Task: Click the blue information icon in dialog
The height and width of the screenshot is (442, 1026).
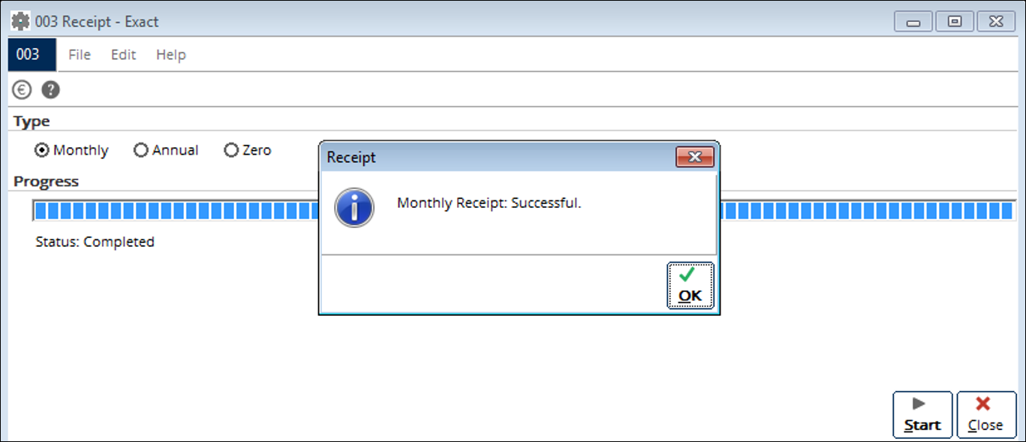Action: coord(354,207)
